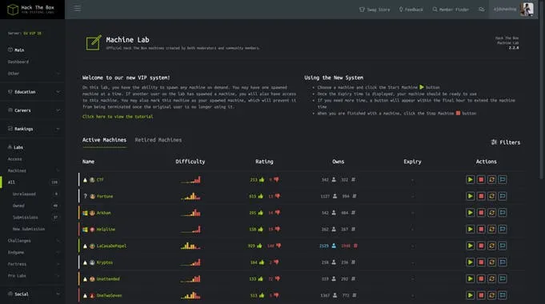Stop the Arkham machine
Screen dimensions: 545x304
pos(481,213)
